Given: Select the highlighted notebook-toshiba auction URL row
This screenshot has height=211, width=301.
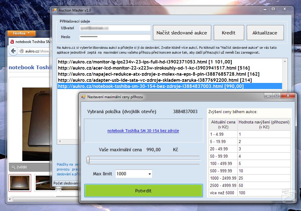Looking at the screenshot, I should pos(170,86).
